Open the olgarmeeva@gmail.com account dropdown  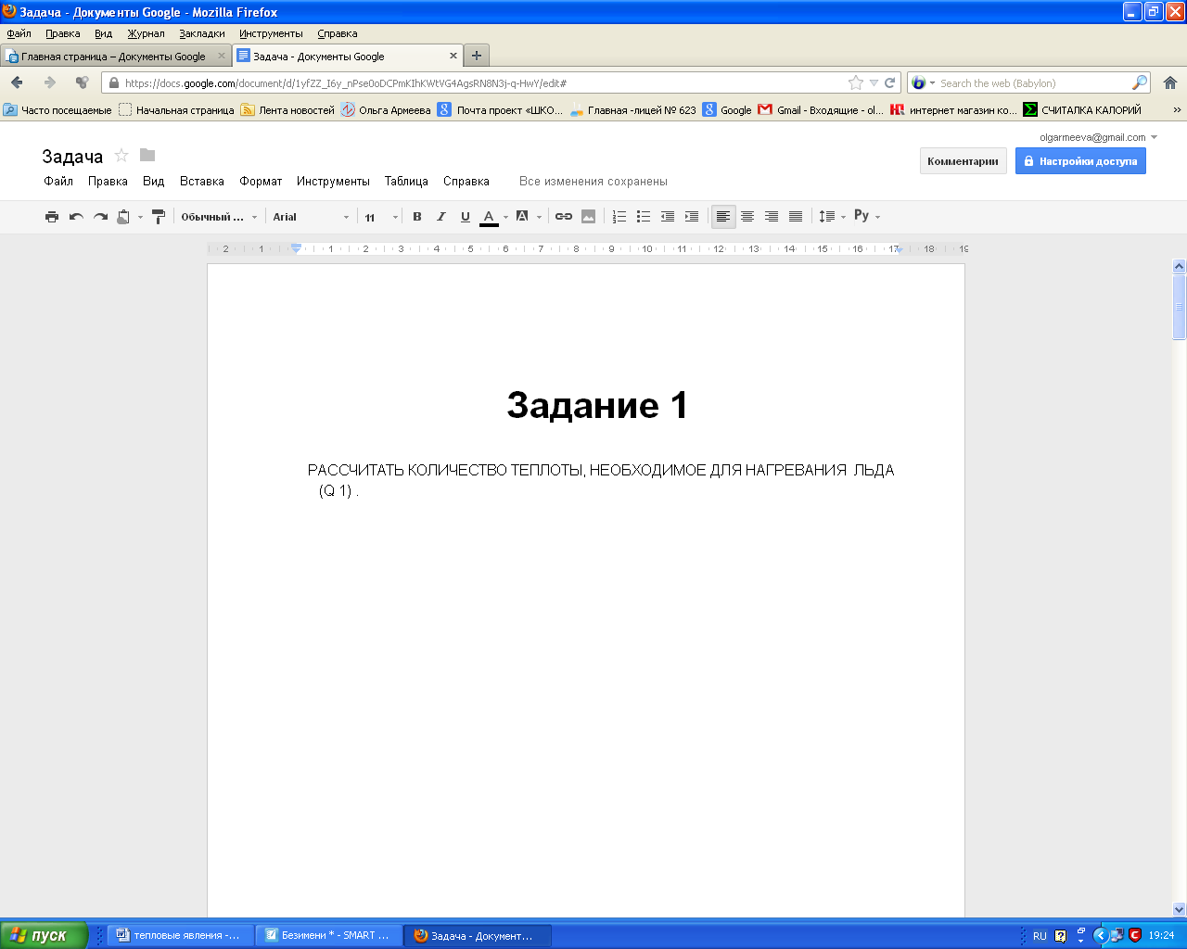point(1099,137)
